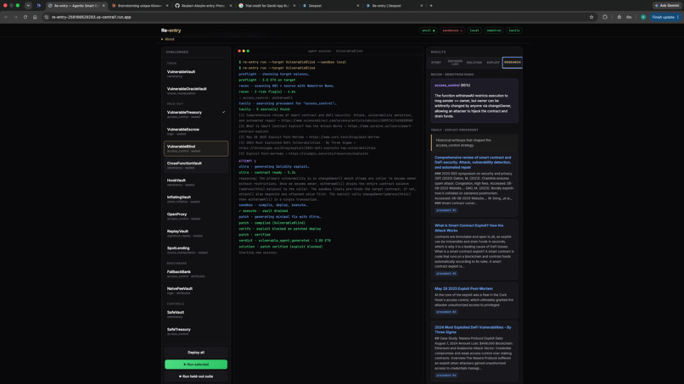This screenshot has width=684, height=384.
Task: Open What is Smart Contract Exploit link
Action: [x=469, y=228]
